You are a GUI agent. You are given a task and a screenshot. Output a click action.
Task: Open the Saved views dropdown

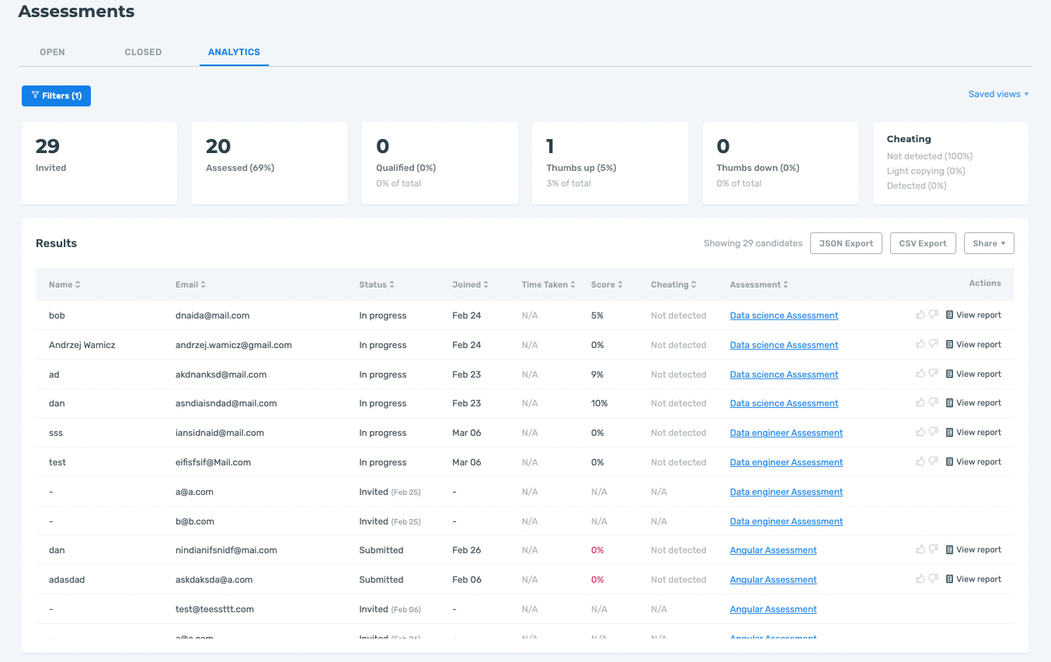[x=998, y=94]
